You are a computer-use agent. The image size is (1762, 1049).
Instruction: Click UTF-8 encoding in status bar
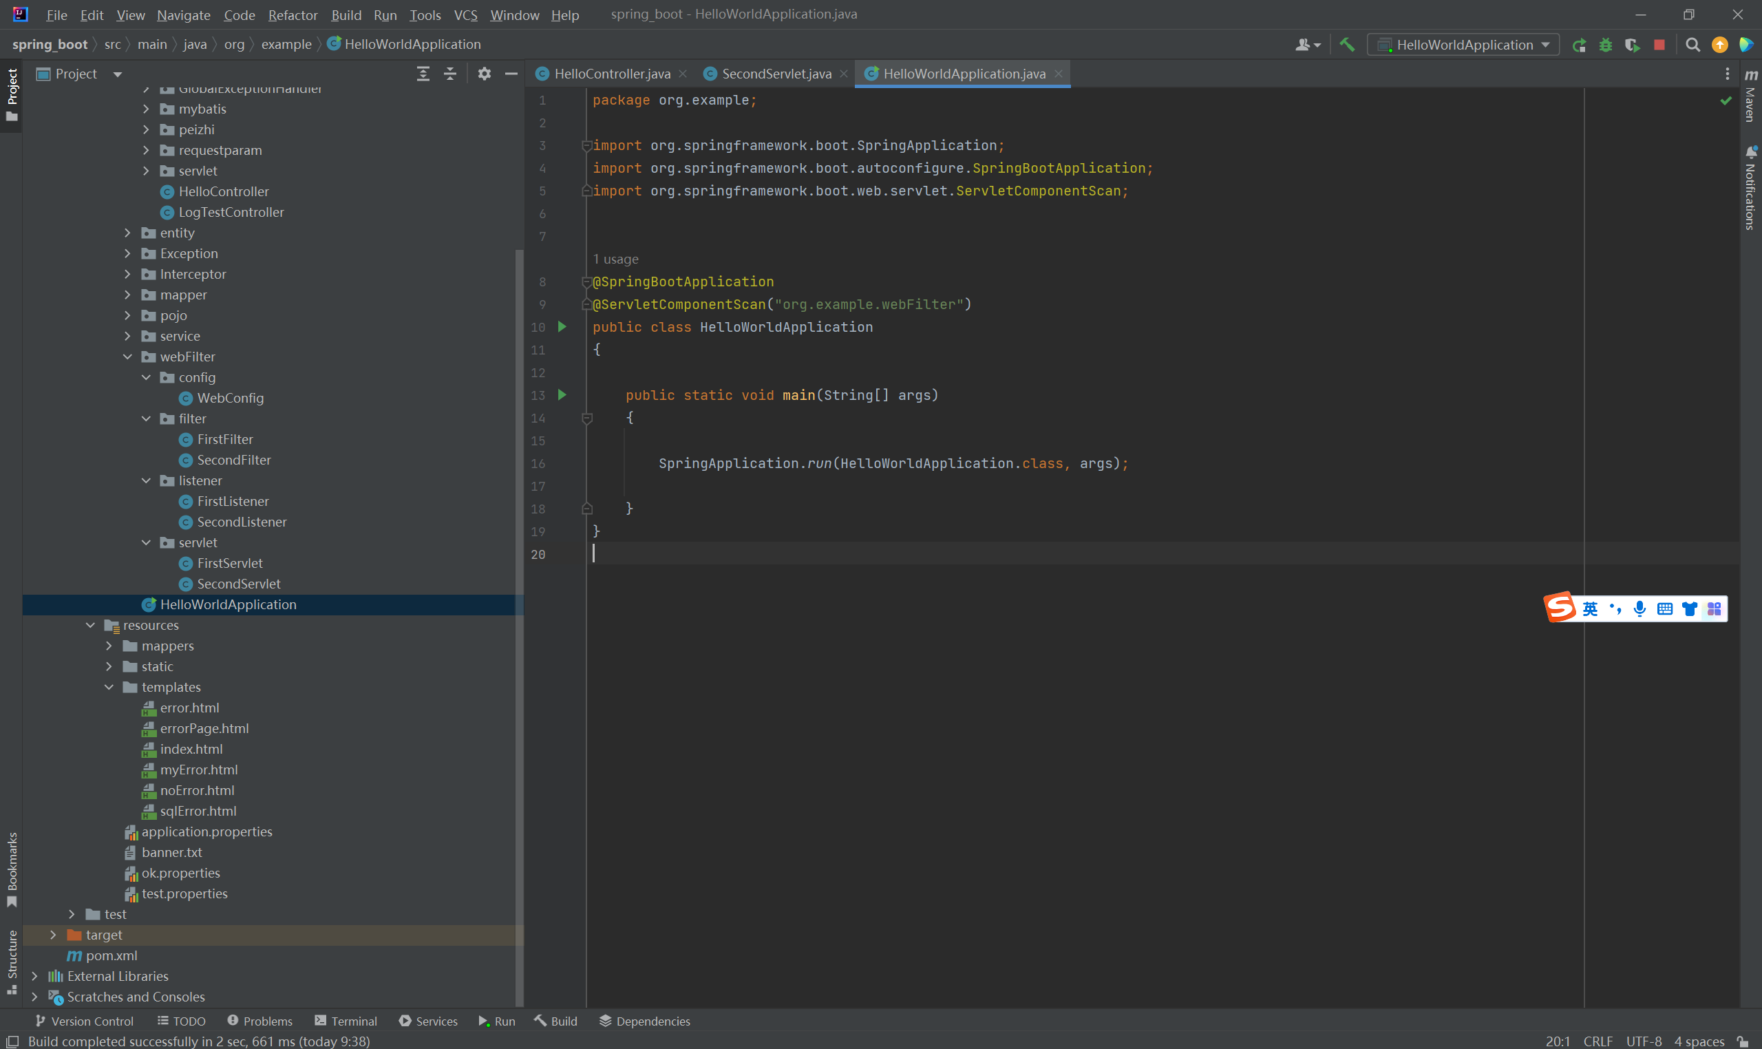click(1643, 1041)
